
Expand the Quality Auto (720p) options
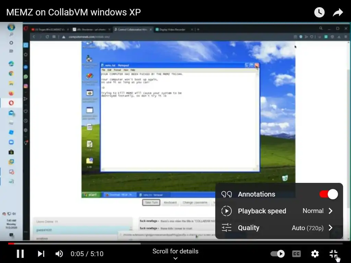coord(279,228)
